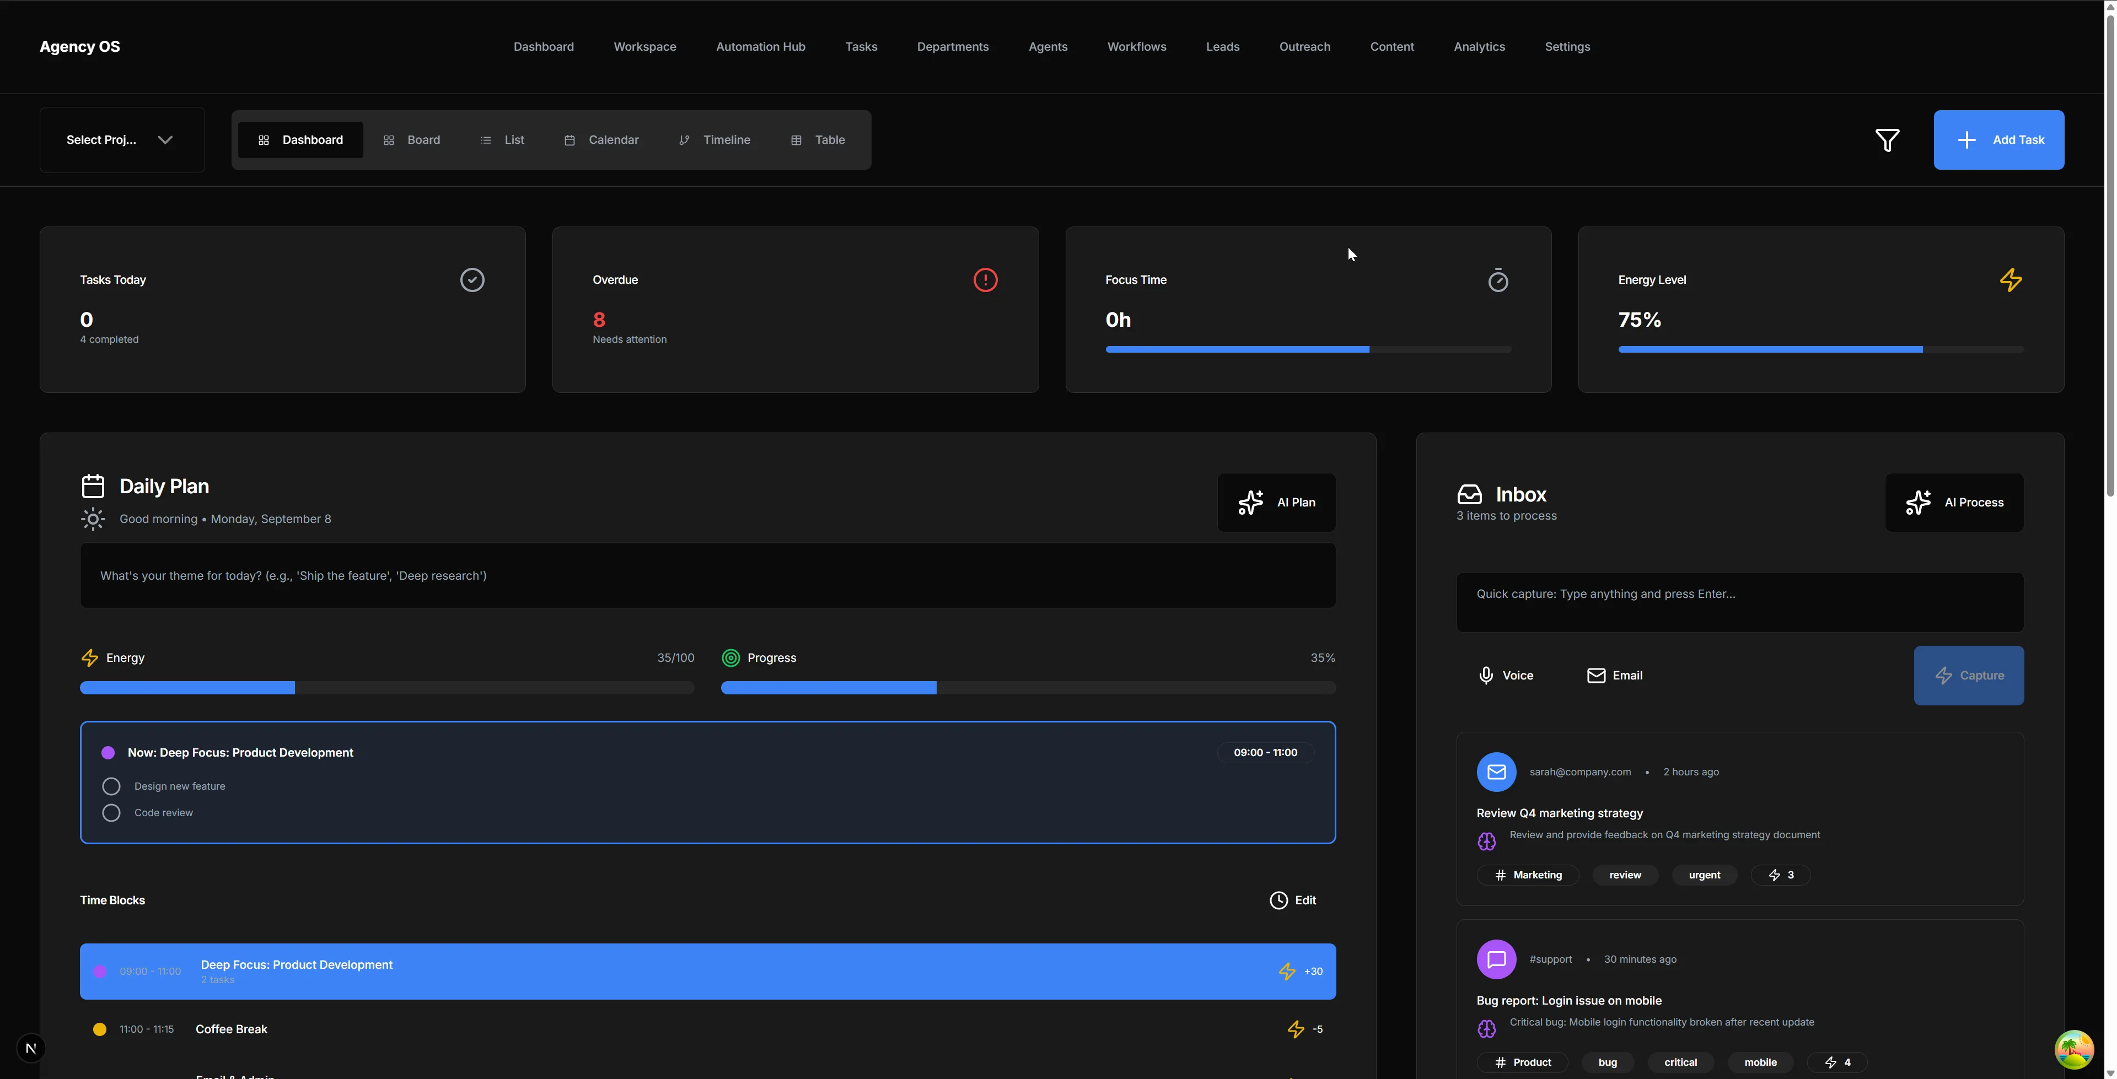Click the Daily Plan calendar icon

click(93, 485)
